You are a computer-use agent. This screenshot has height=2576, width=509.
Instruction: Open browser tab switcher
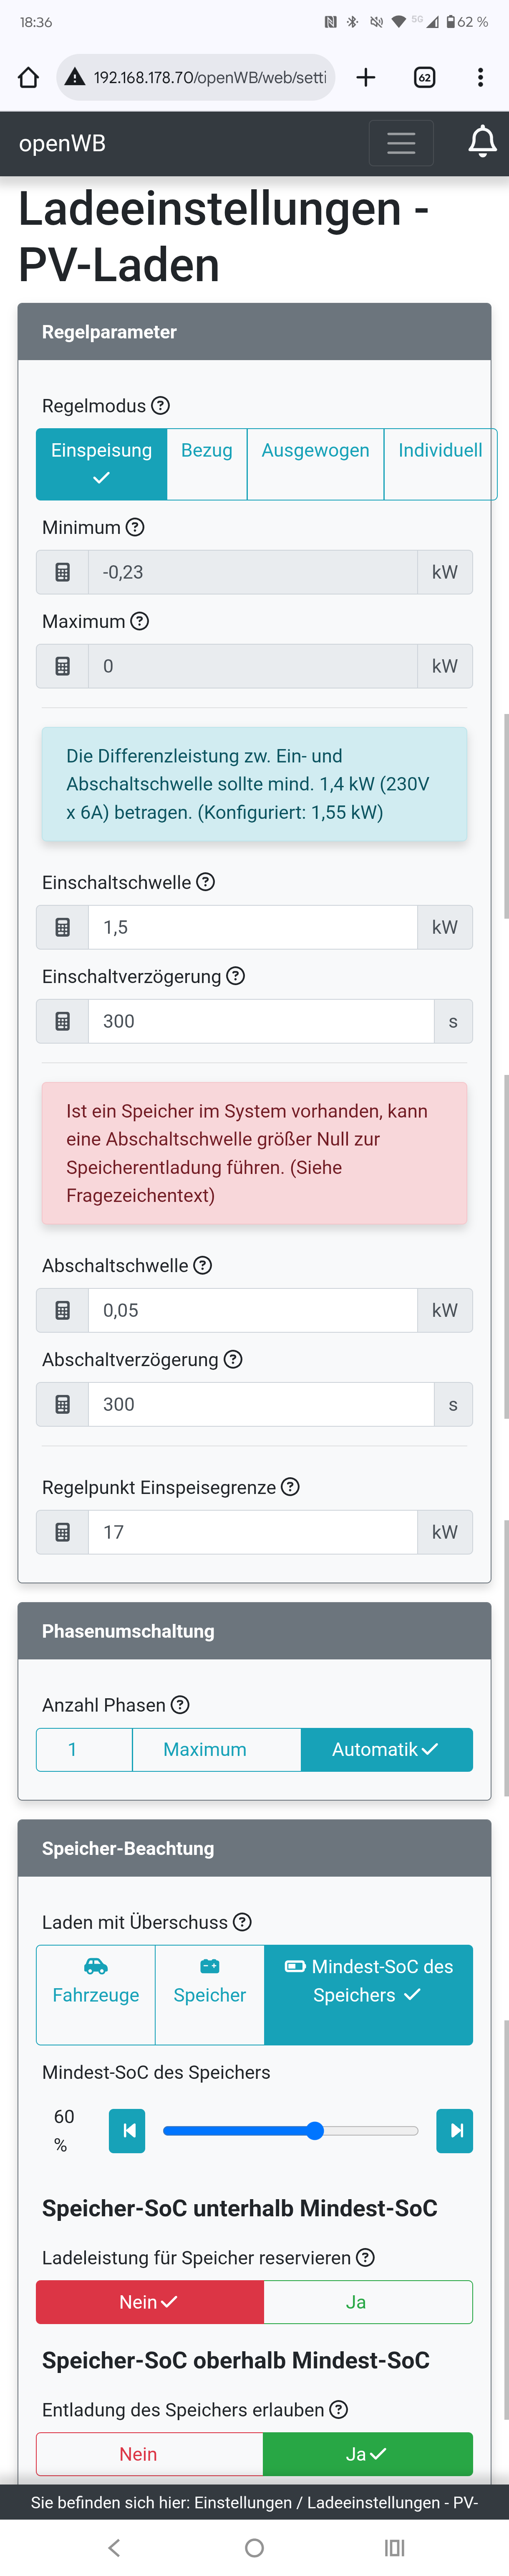click(424, 77)
